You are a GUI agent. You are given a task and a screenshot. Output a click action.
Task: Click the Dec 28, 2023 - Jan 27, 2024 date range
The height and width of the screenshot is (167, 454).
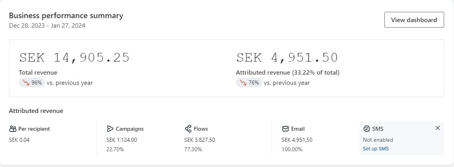47,25
